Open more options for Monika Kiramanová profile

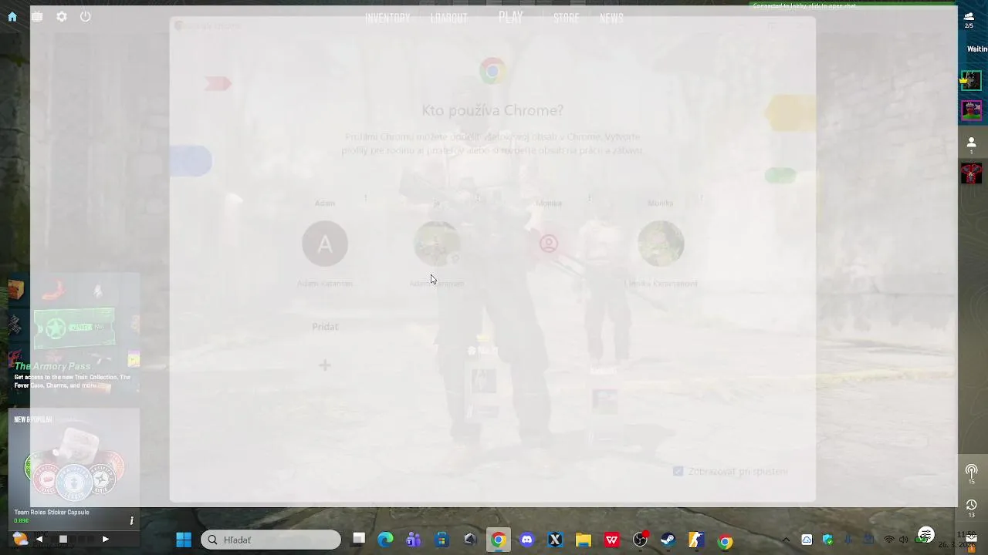(702, 199)
